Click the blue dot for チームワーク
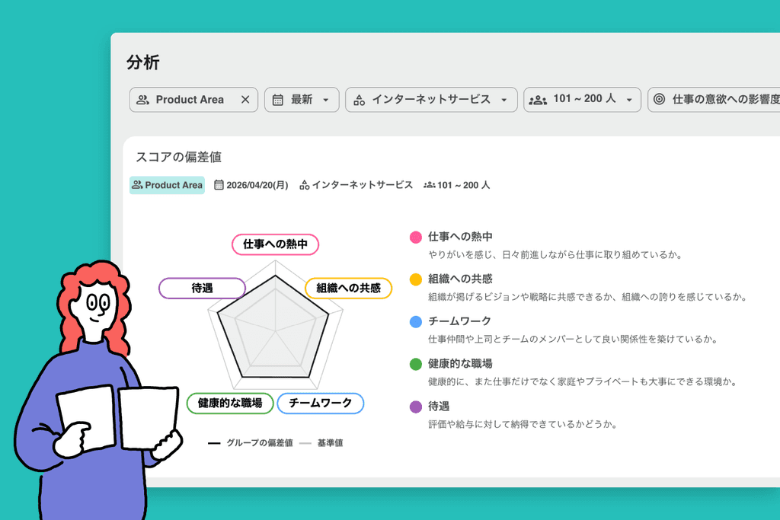This screenshot has width=780, height=520. [x=416, y=321]
